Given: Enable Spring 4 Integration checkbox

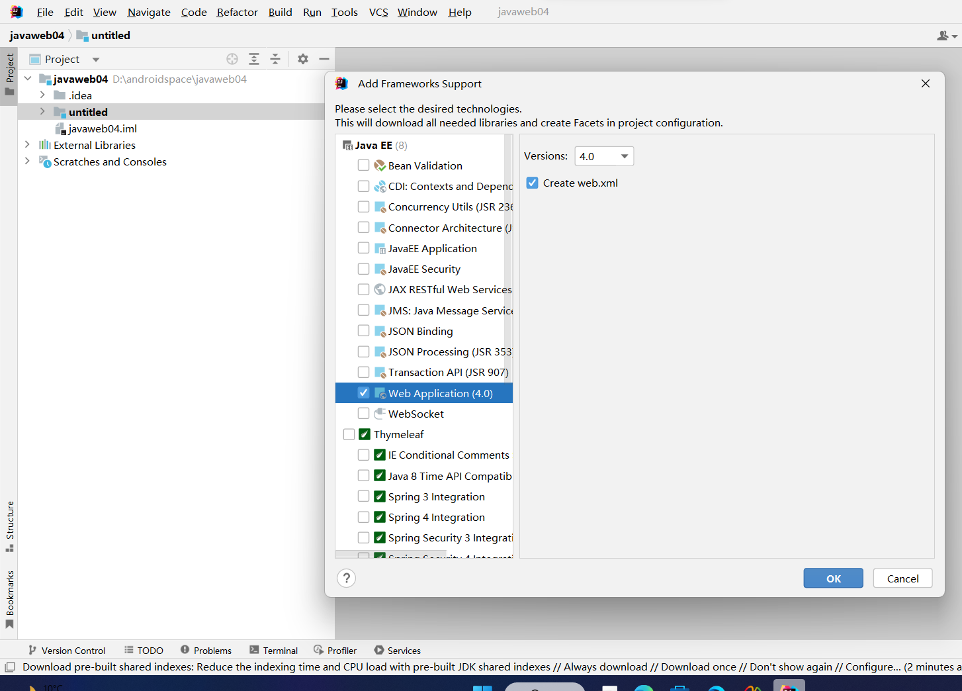Looking at the screenshot, I should (363, 517).
